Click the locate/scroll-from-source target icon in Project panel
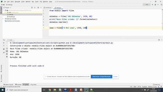The image size is (163, 92). (32, 8)
